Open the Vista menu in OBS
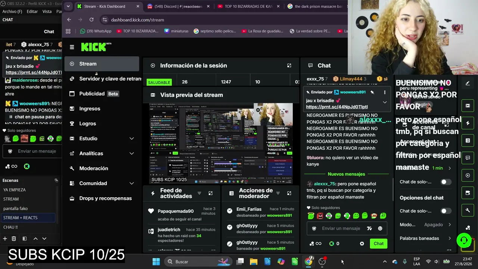 pyautogui.click(x=47, y=12)
